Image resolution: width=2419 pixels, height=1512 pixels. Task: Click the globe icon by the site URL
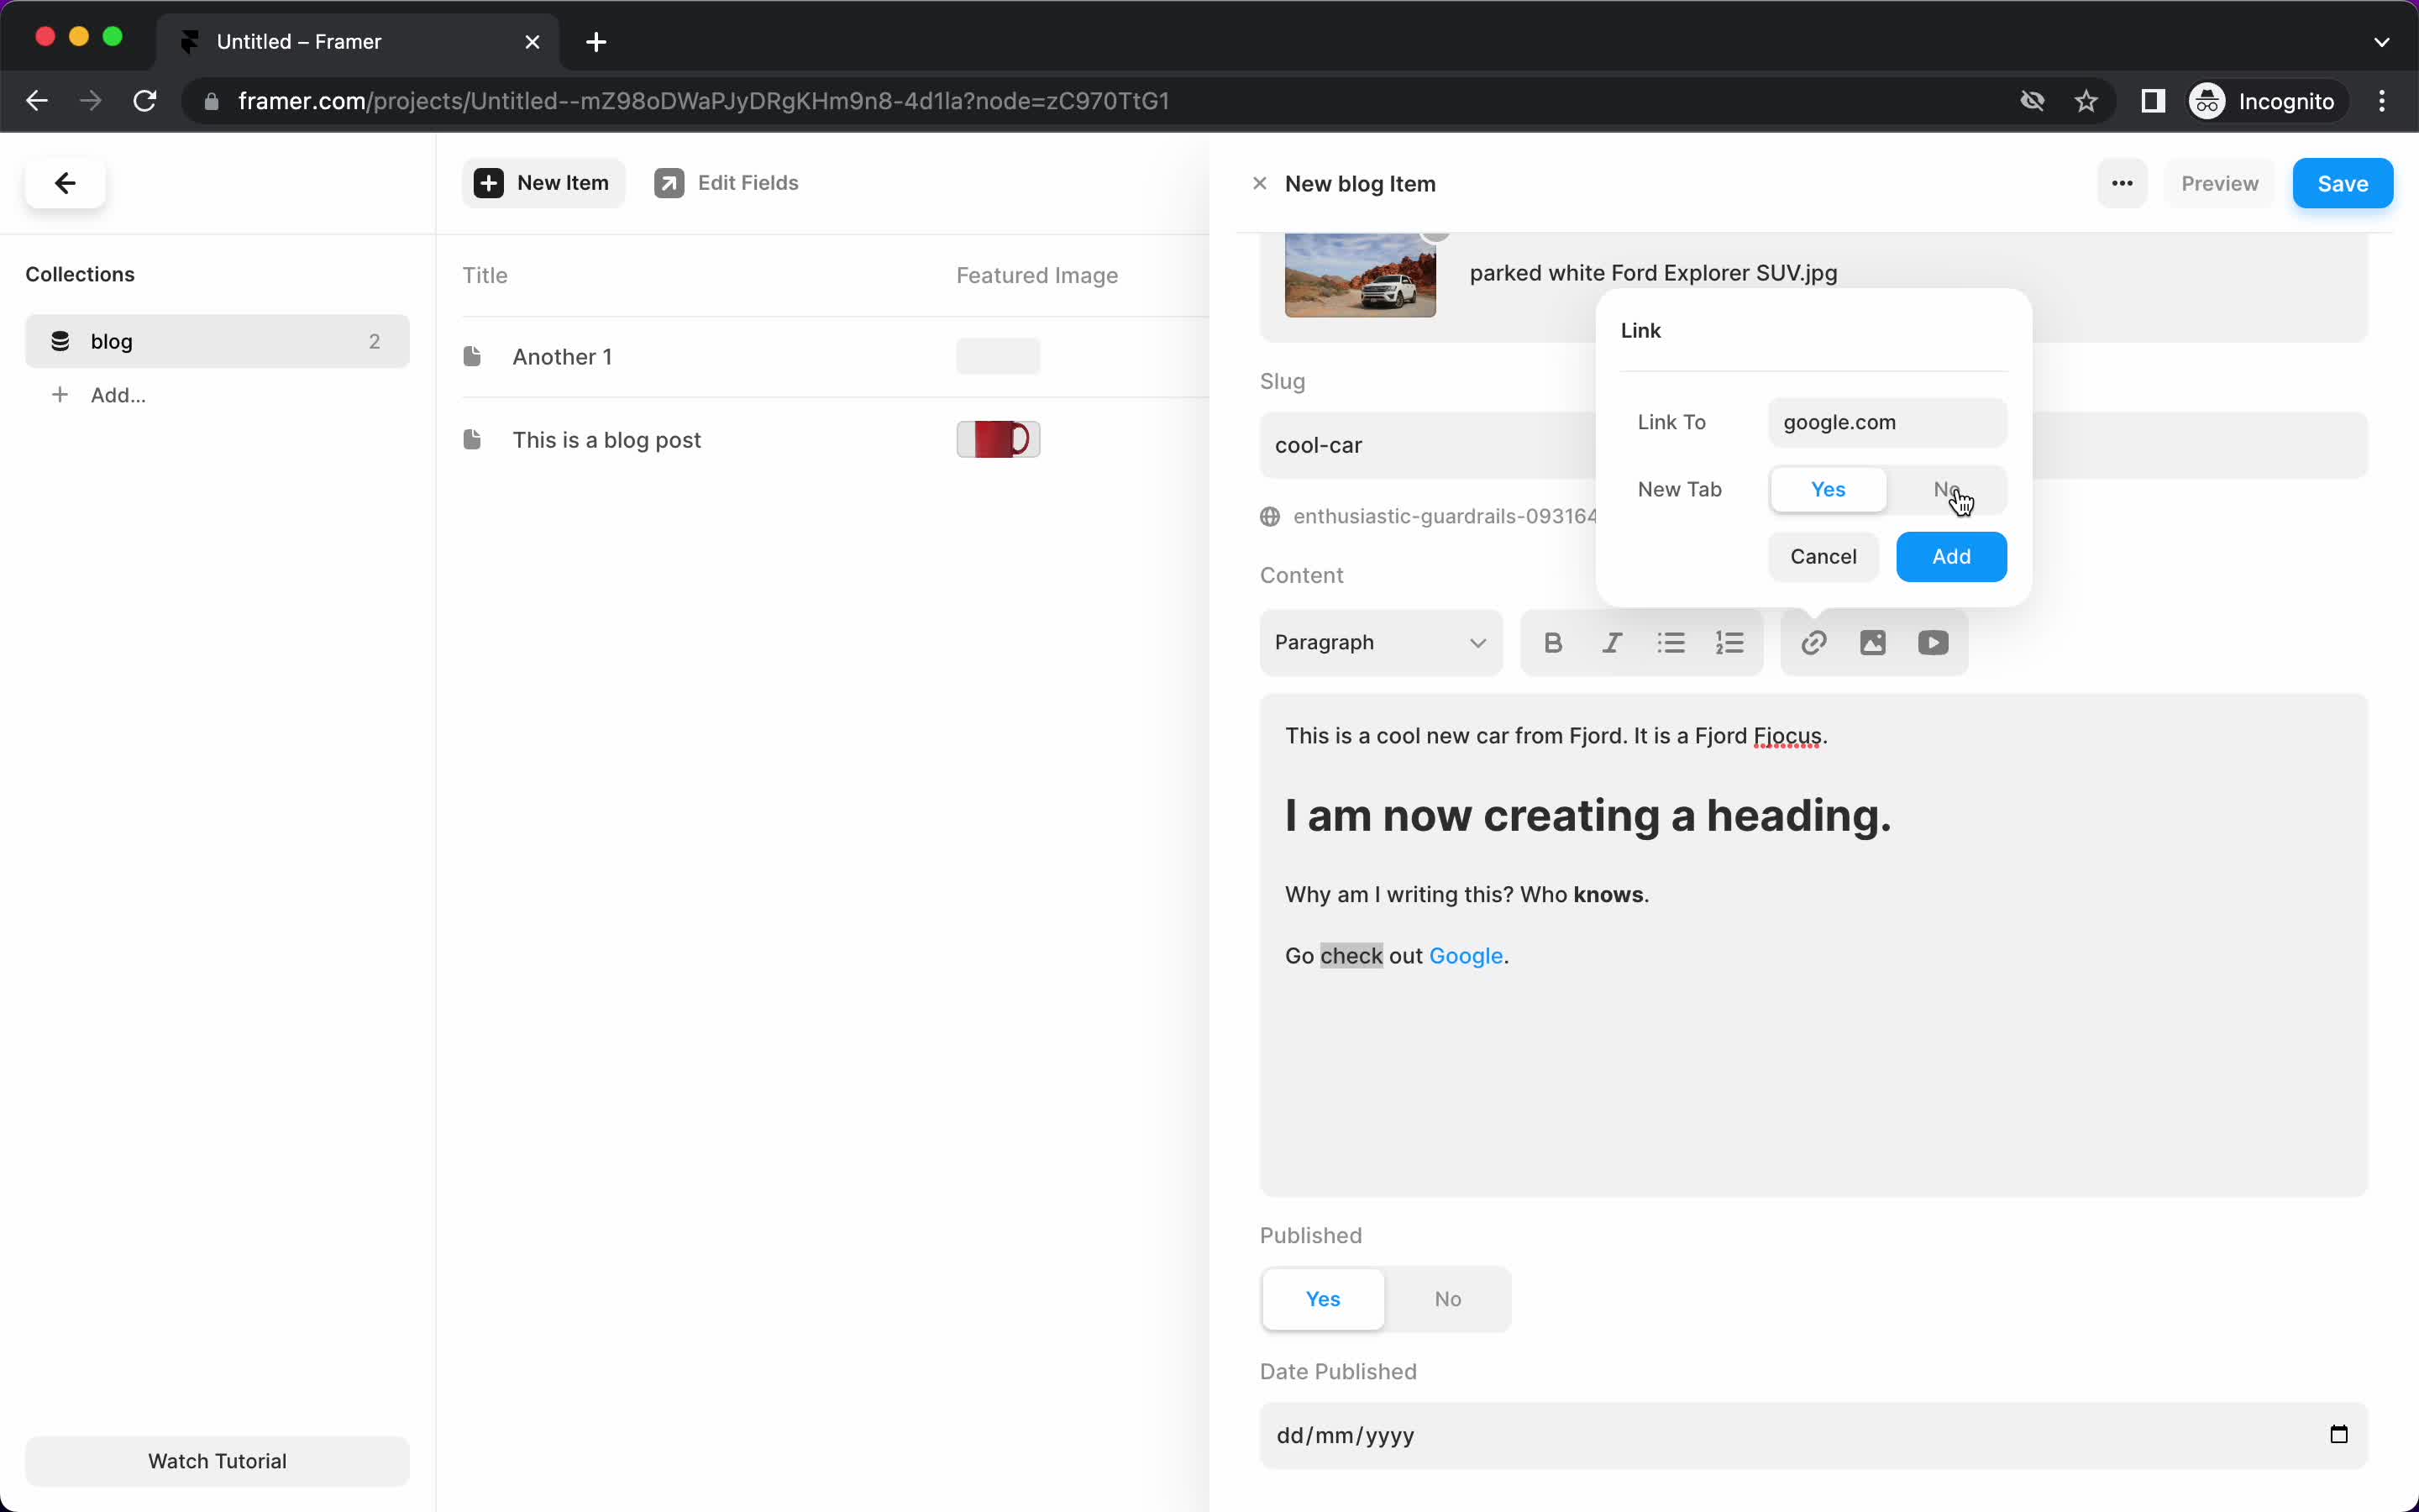[x=1269, y=516]
